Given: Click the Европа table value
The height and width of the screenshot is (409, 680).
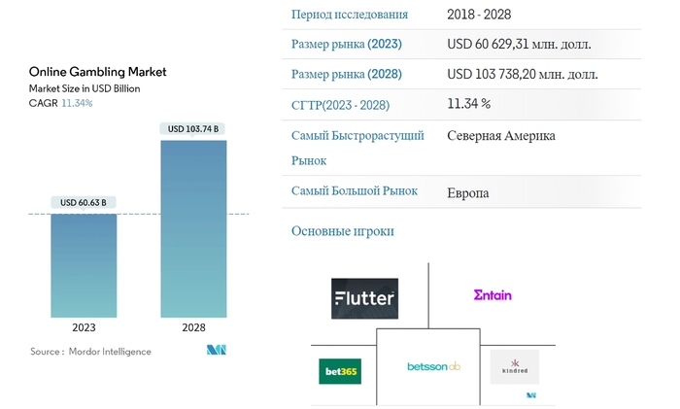Looking at the screenshot, I should click(468, 192).
